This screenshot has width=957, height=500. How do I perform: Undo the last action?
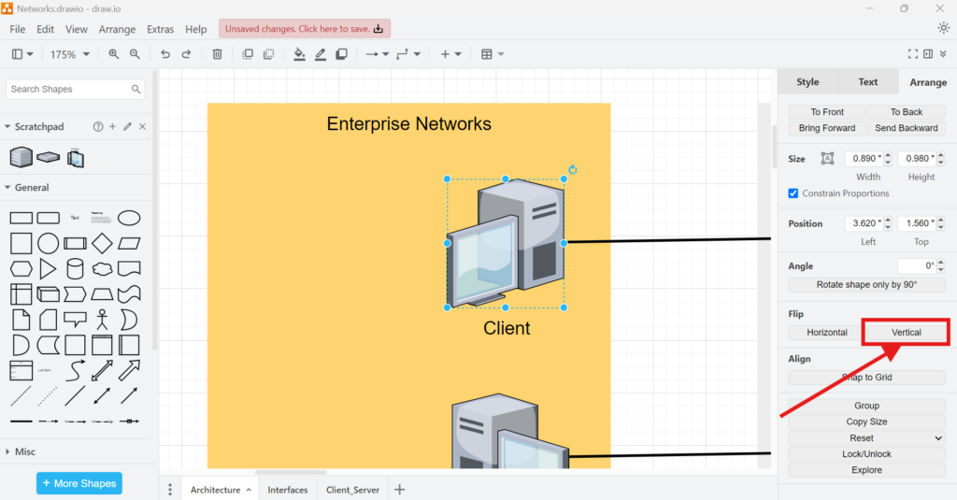[x=165, y=54]
